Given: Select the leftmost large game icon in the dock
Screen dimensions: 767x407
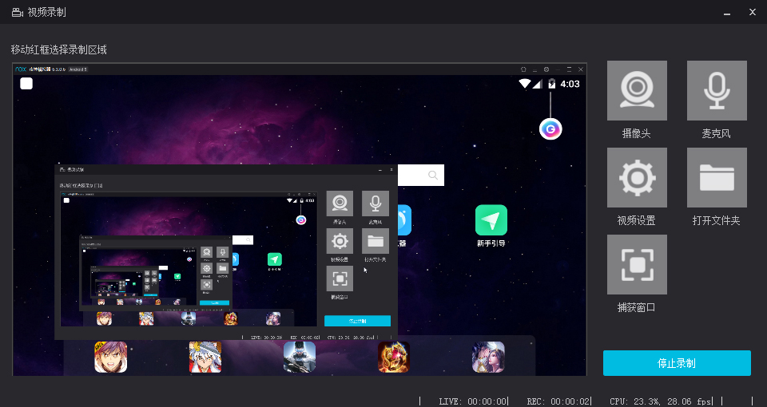Looking at the screenshot, I should pos(110,358).
